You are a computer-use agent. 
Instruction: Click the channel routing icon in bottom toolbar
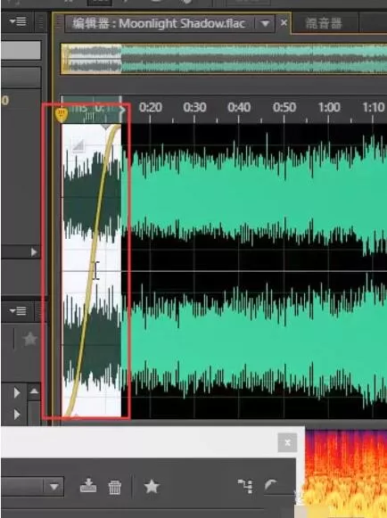pos(245,486)
